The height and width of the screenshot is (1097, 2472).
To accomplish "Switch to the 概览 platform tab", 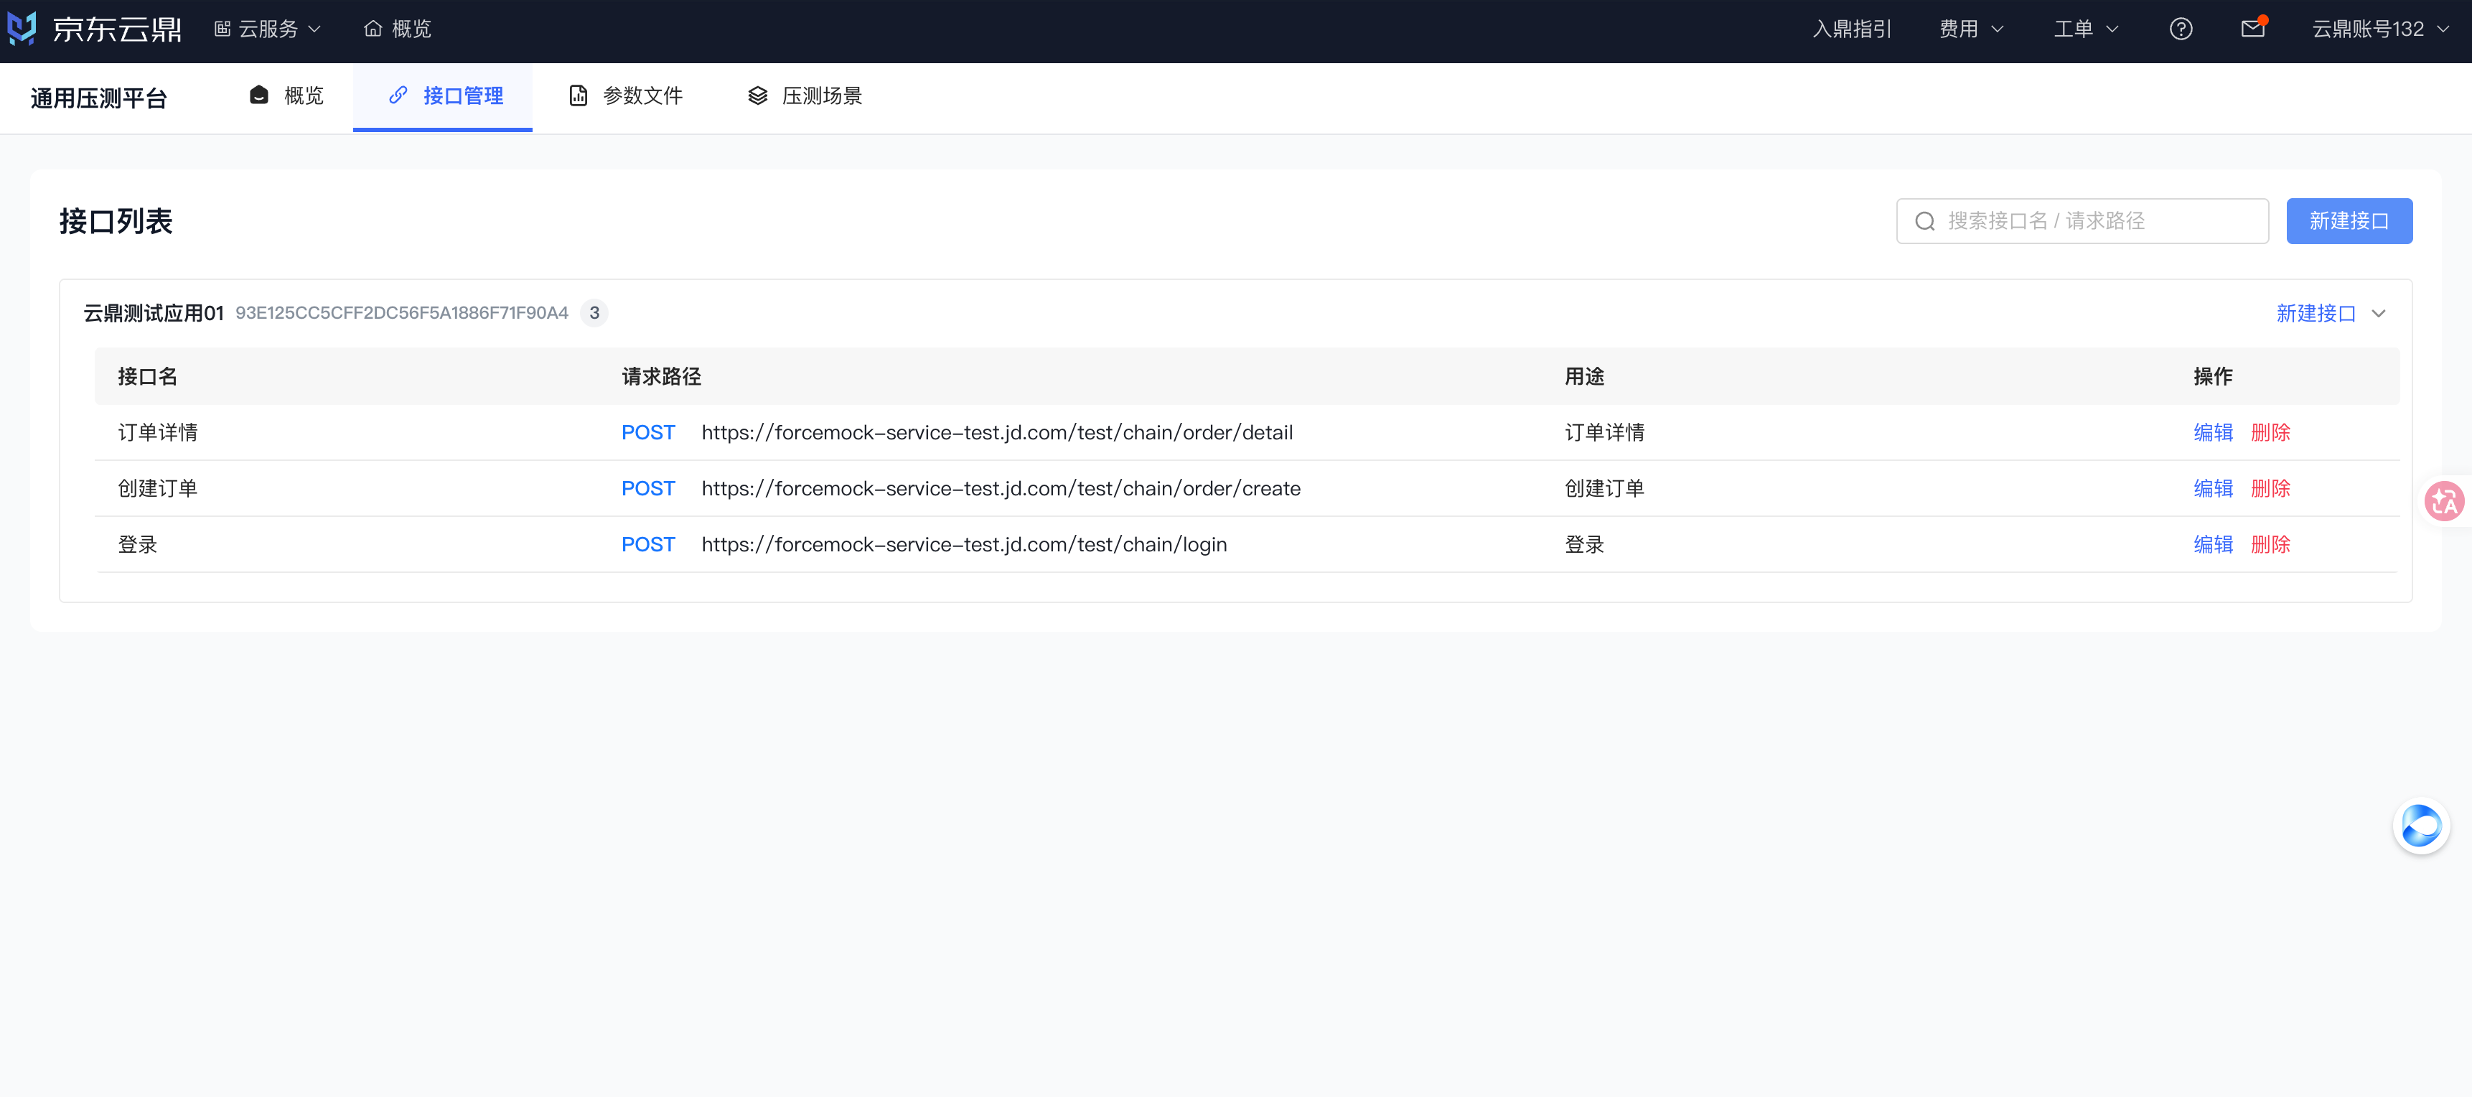I will 286,96.
